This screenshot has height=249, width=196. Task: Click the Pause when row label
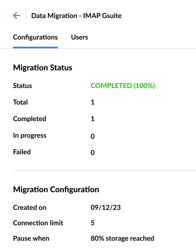pos(31,239)
